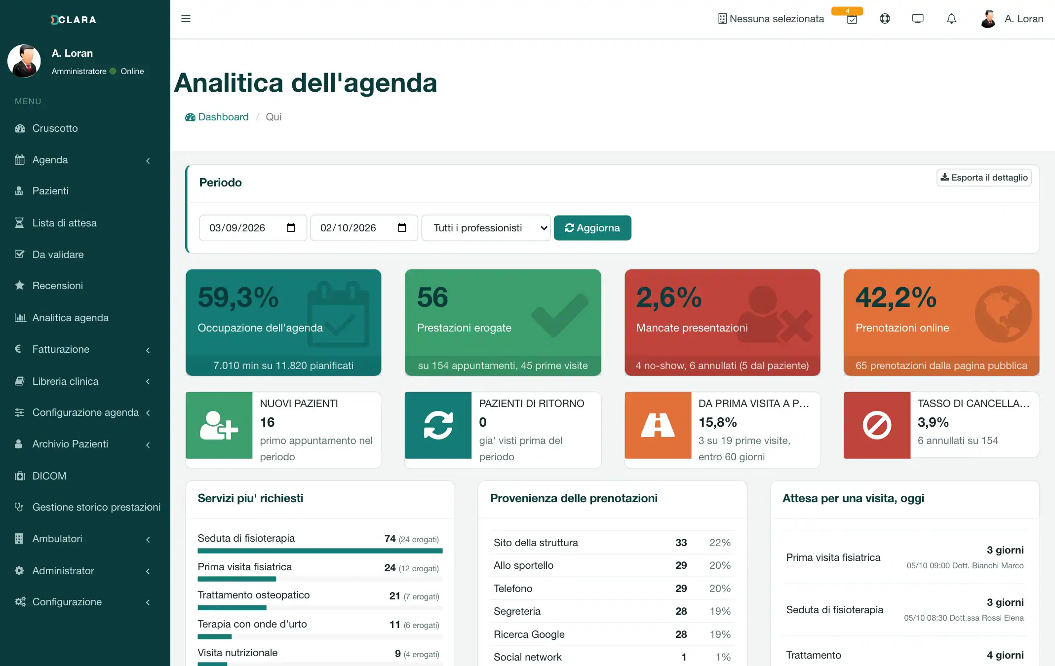Screen dimensions: 1055x666
Task: Click the DICOM sidebar icon
Action: point(20,476)
